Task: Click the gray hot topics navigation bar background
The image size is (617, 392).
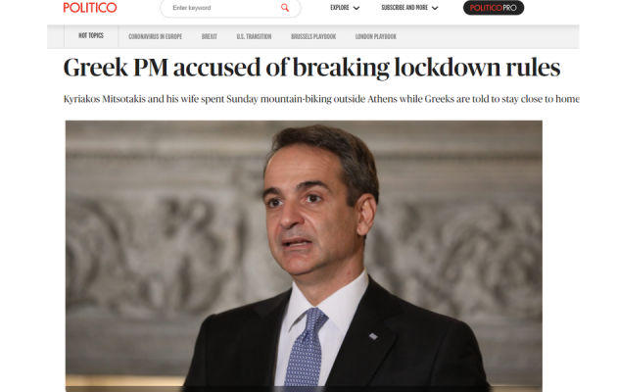Action: 488,36
